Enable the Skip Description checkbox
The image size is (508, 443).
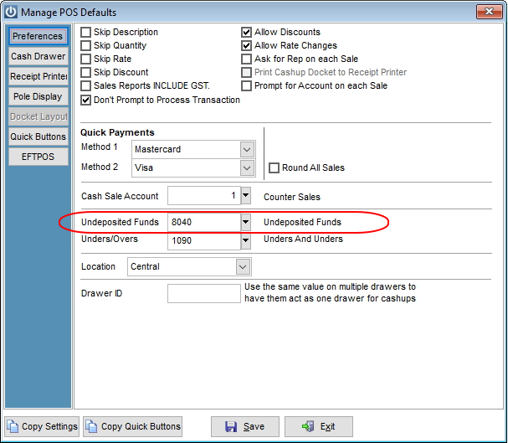point(85,32)
